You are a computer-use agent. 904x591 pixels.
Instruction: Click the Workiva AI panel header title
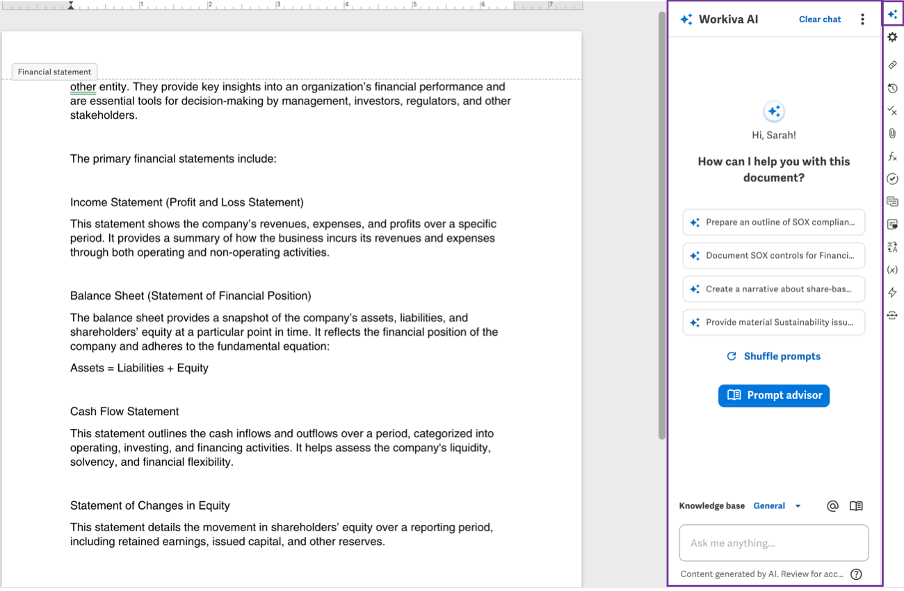728,19
